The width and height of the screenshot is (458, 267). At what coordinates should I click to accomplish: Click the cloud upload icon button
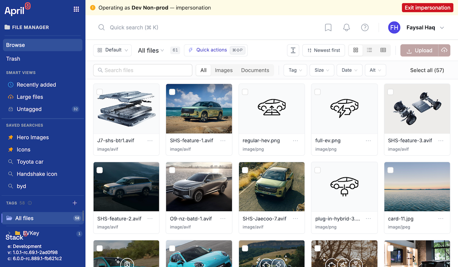click(x=444, y=50)
